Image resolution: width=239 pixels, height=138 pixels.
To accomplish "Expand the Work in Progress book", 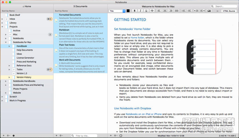I will (2, 100).
